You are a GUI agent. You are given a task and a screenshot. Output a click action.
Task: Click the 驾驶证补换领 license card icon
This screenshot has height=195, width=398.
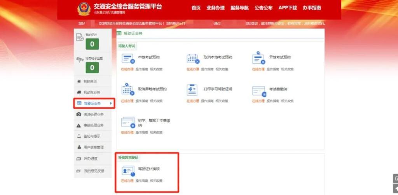point(128,171)
